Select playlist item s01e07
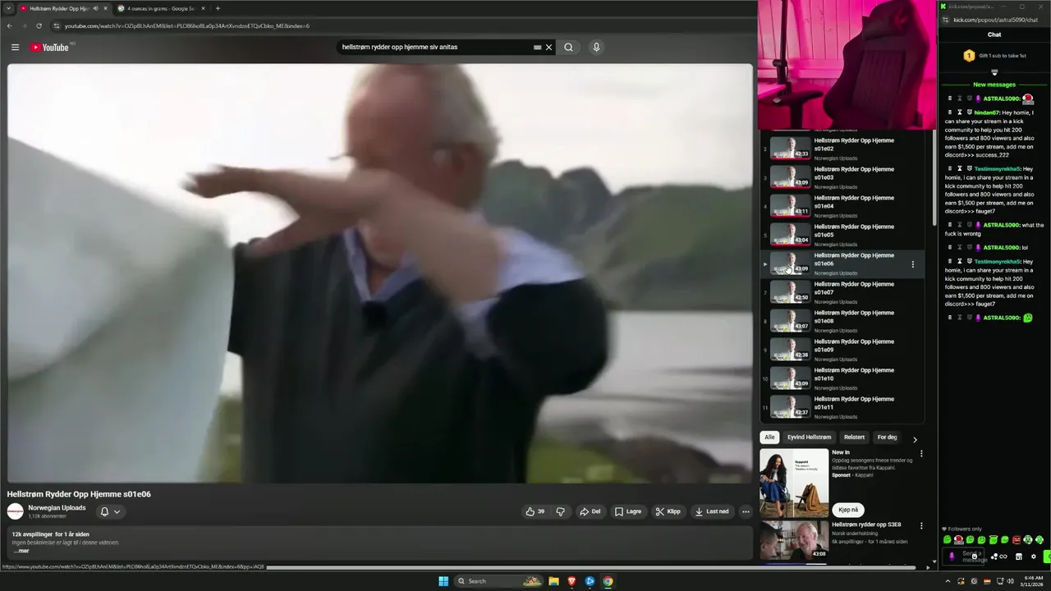 coord(842,292)
